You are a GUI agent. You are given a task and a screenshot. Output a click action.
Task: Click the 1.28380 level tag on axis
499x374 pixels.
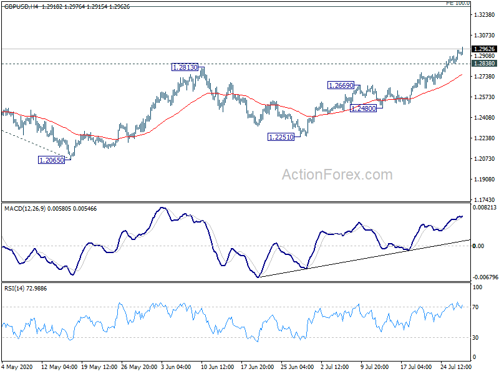(x=484, y=64)
